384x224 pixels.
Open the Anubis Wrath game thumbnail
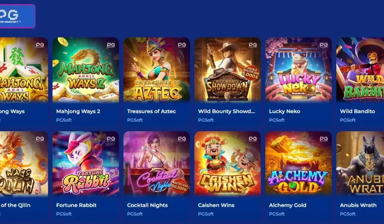point(360,164)
